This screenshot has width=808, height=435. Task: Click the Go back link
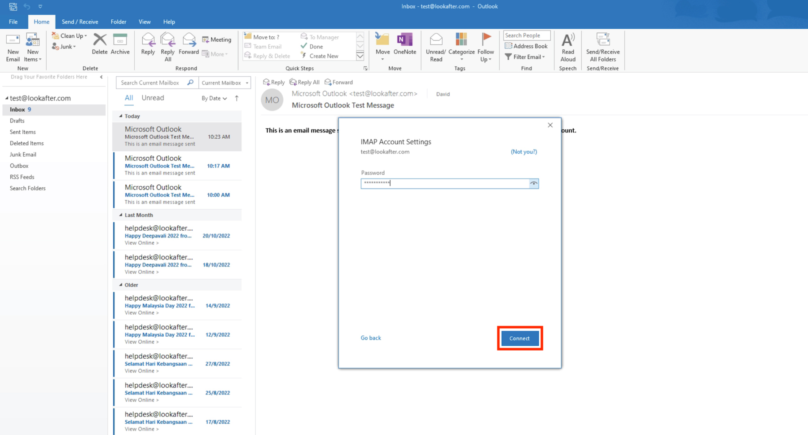click(371, 338)
